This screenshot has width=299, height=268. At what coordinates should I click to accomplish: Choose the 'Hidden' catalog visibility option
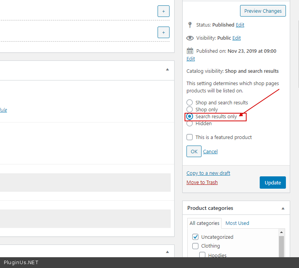[190, 123]
